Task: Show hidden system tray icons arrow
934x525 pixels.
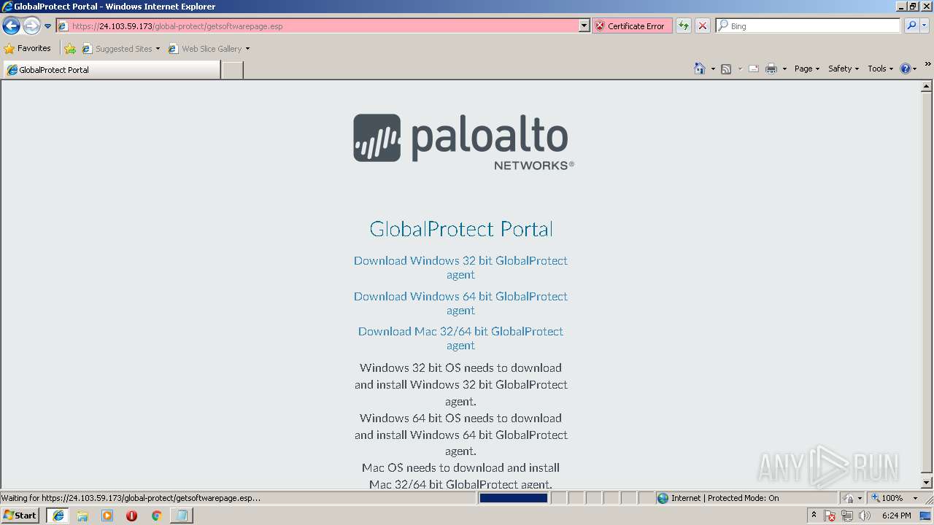Action: (x=814, y=516)
